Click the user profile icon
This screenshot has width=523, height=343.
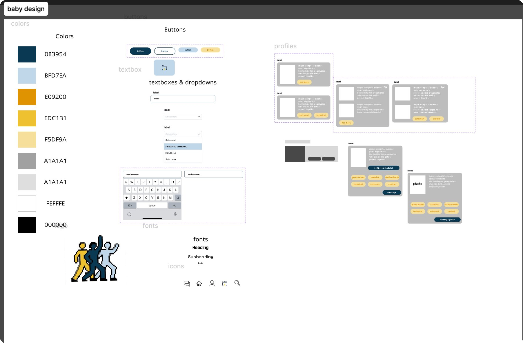[x=212, y=283]
